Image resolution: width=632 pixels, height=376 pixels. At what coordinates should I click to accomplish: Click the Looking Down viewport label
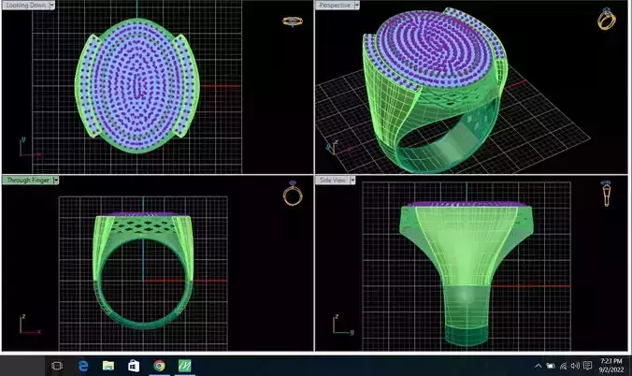pyautogui.click(x=25, y=5)
